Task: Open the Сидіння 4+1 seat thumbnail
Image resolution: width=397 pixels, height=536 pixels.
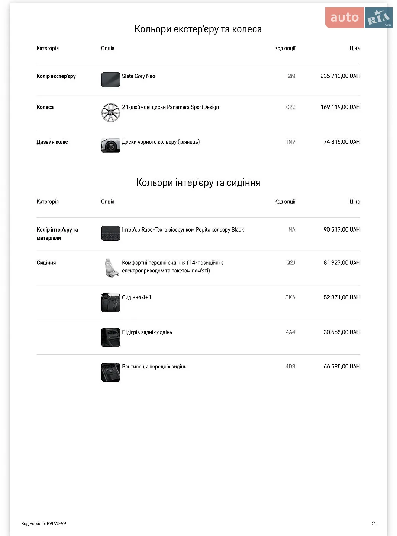Action: click(110, 303)
